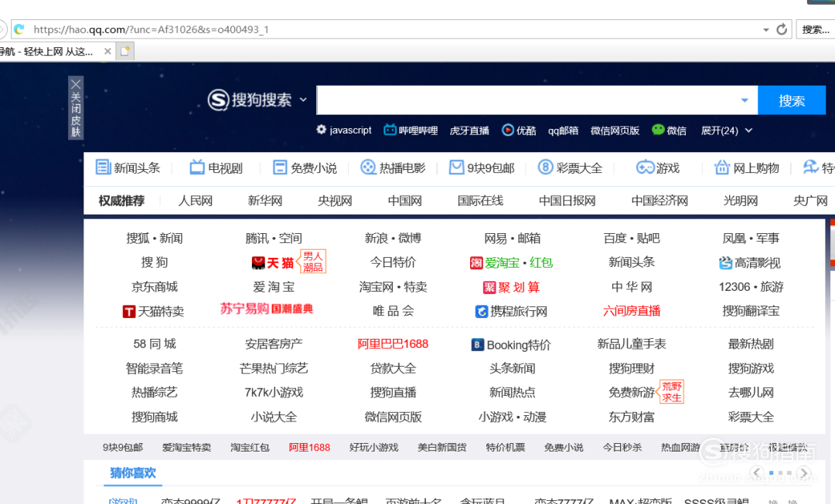Open the 9块9包邮 envelope icon tab

(x=456, y=167)
